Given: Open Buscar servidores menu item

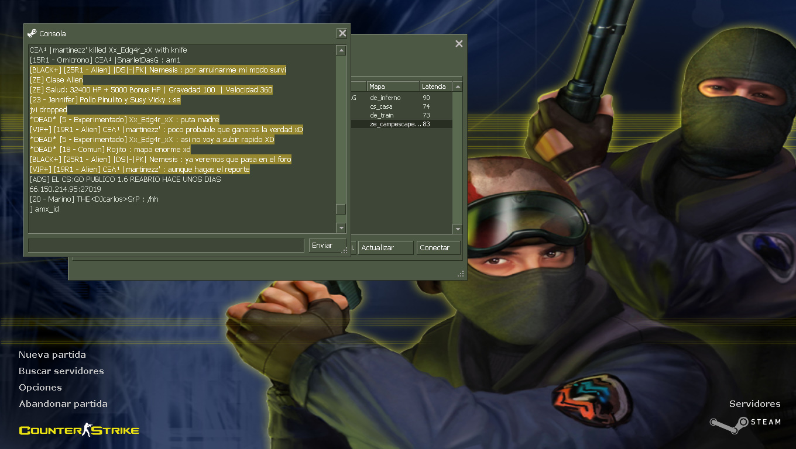Looking at the screenshot, I should click(x=61, y=371).
